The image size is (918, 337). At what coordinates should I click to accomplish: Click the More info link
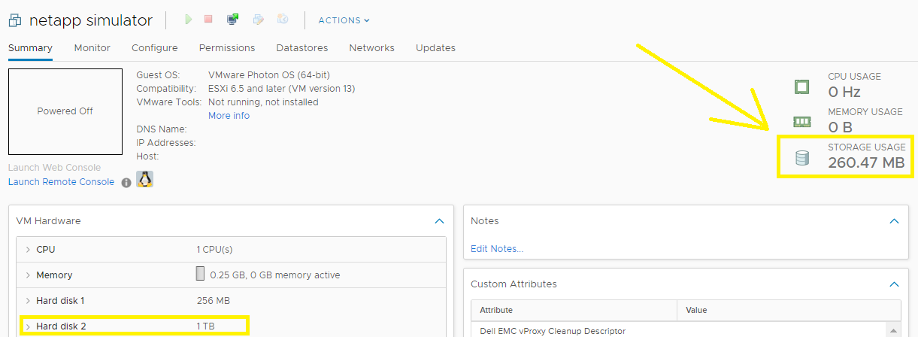click(229, 116)
